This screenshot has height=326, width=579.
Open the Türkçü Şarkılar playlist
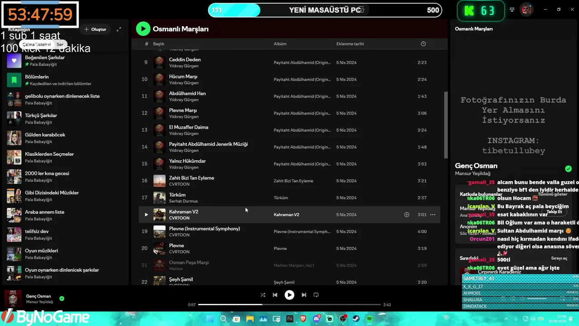tap(66, 119)
